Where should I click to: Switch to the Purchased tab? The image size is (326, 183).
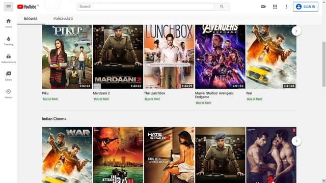click(63, 19)
